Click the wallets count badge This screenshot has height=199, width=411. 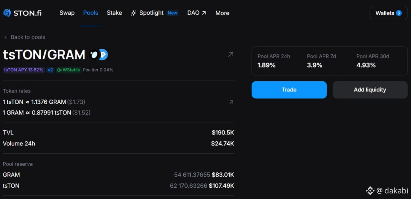click(x=399, y=13)
